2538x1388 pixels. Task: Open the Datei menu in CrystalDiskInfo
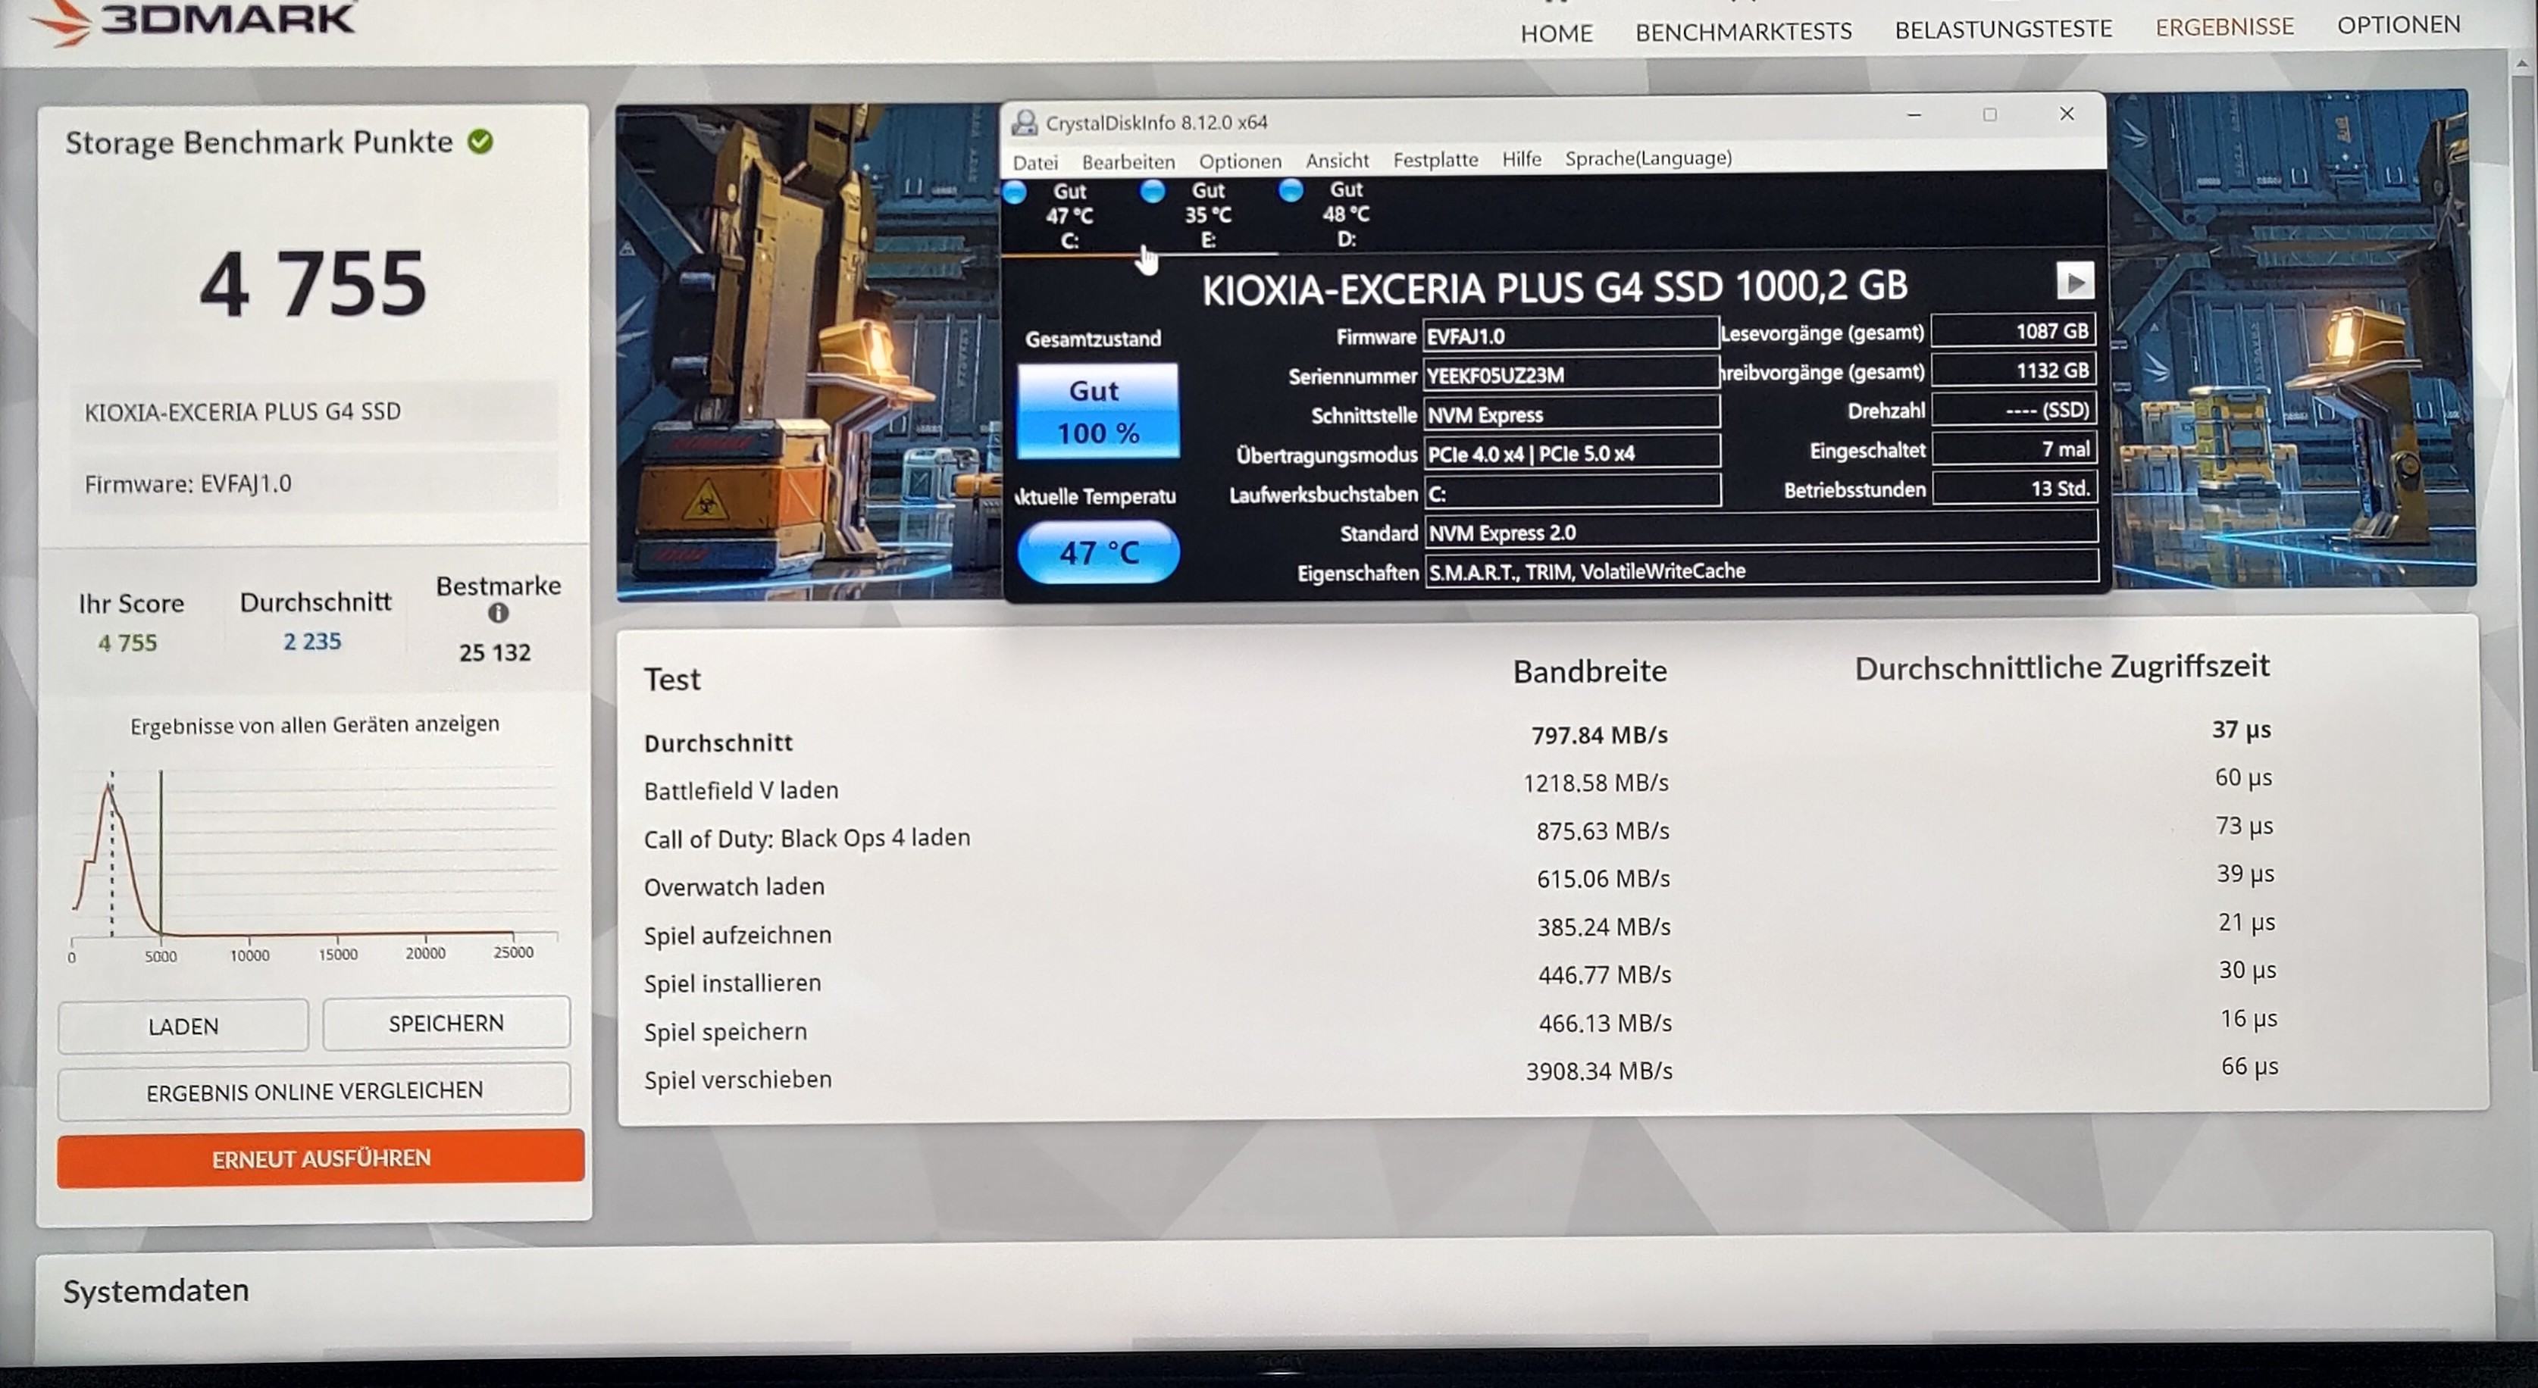[x=1034, y=163]
